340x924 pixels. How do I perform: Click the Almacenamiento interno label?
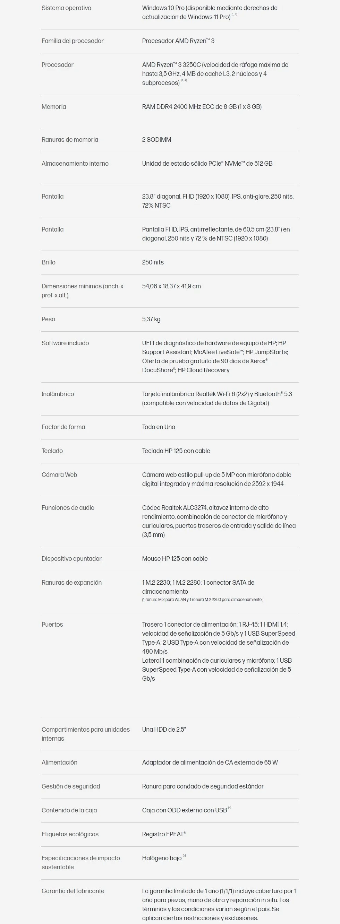[75, 164]
